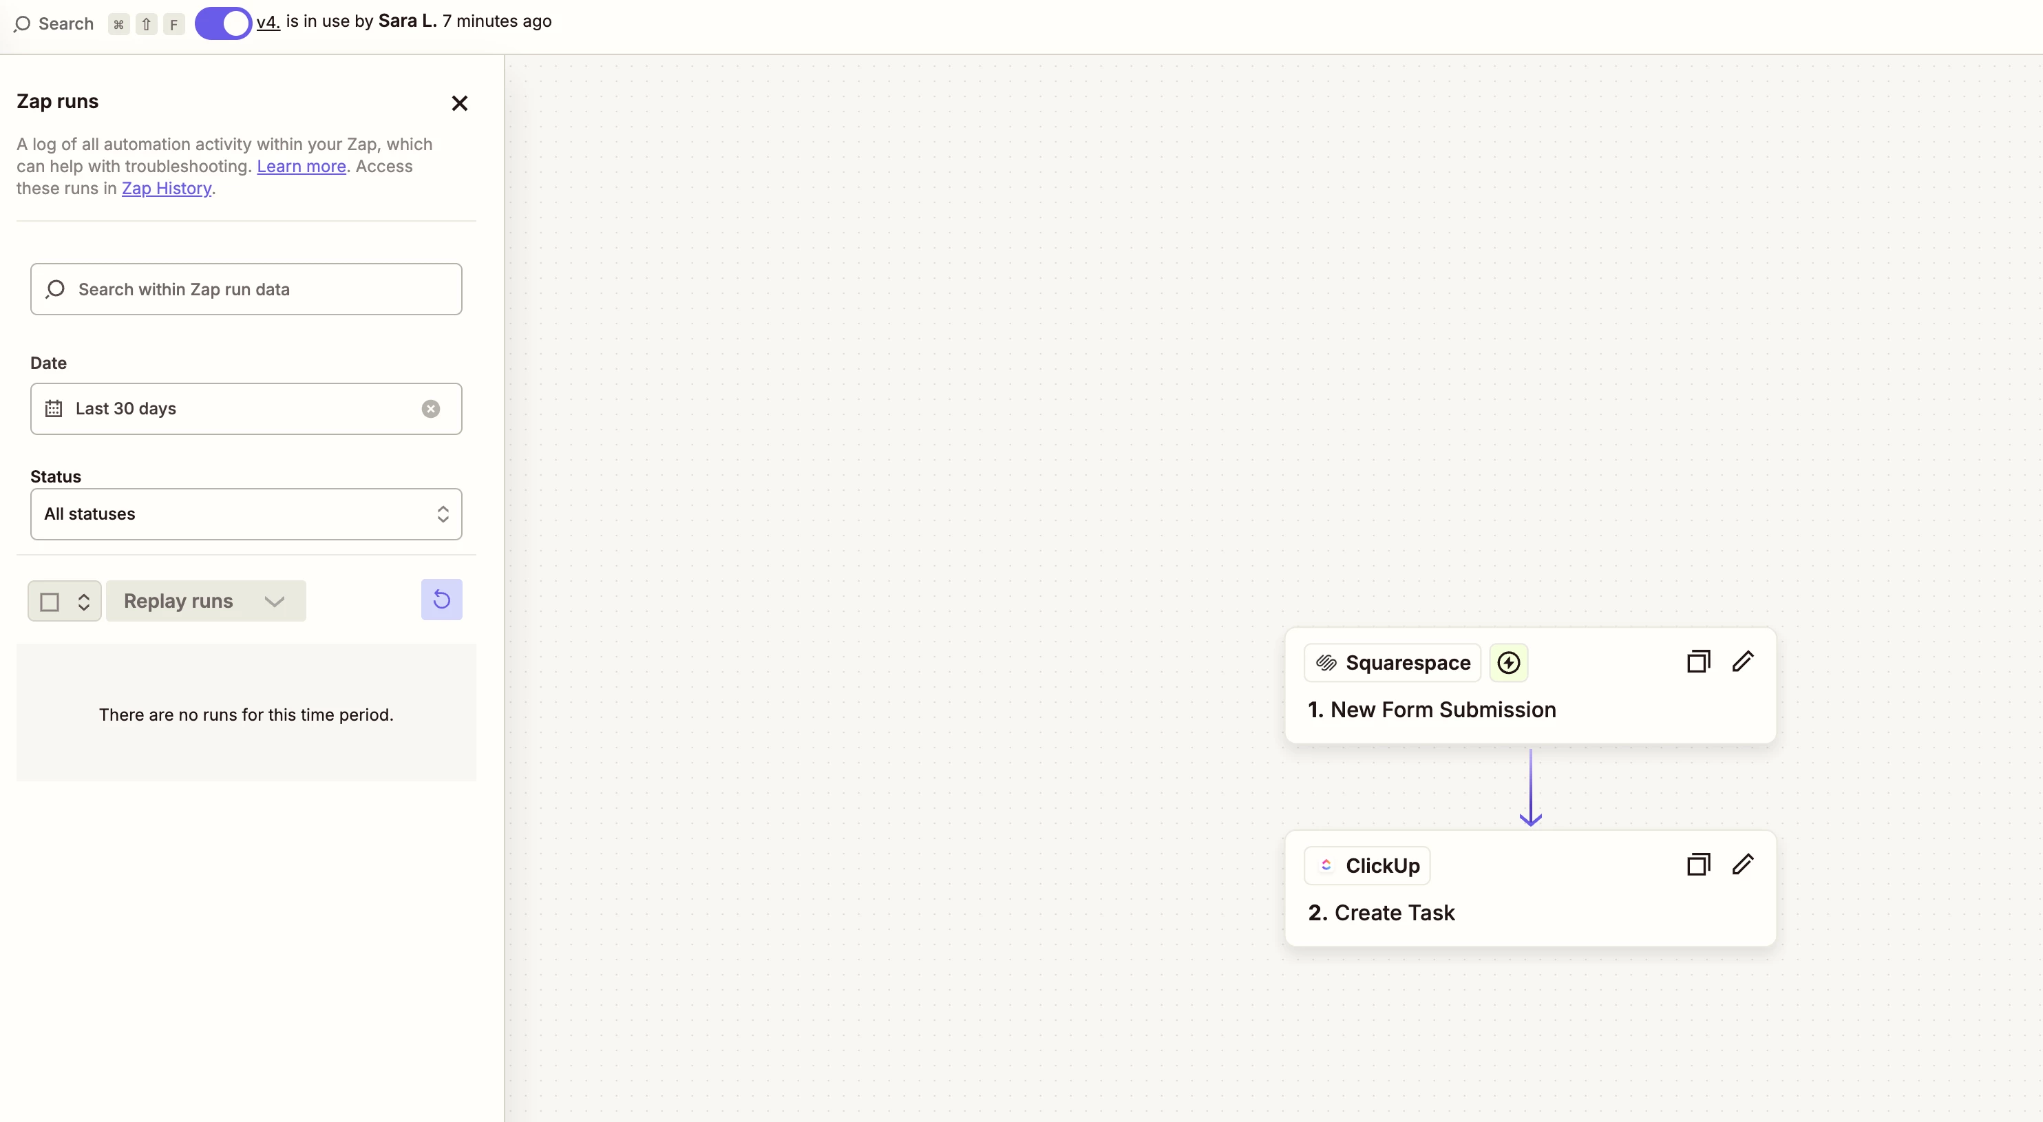Viewport: 2043px width, 1122px height.
Task: Open the v4. version link
Action: (268, 21)
